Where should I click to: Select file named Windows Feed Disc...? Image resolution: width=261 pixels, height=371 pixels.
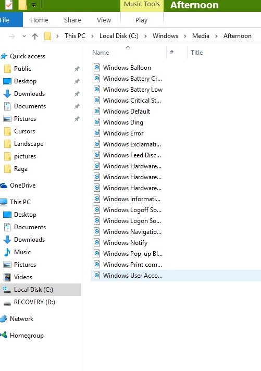[132, 155]
